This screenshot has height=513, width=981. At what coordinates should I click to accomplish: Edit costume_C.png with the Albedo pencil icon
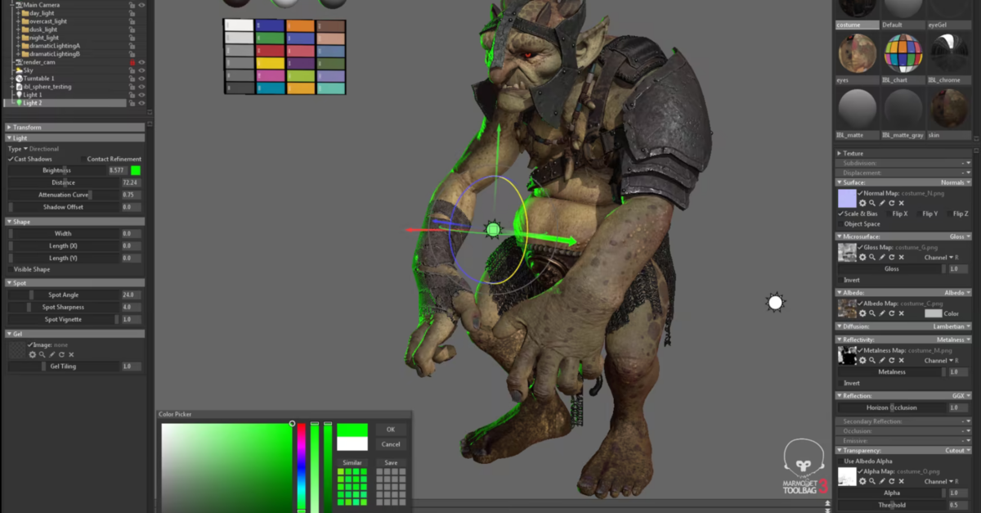click(x=881, y=313)
